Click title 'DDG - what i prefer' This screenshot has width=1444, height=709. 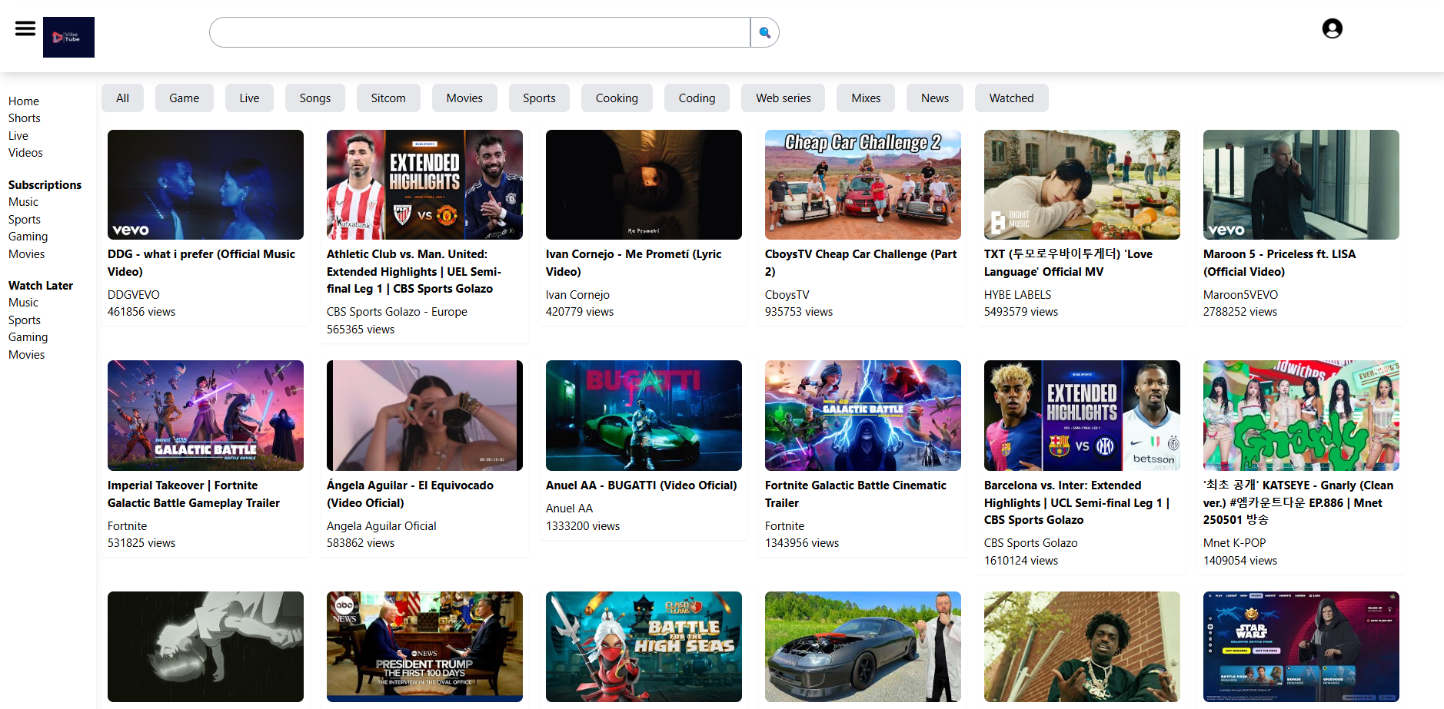point(201,263)
